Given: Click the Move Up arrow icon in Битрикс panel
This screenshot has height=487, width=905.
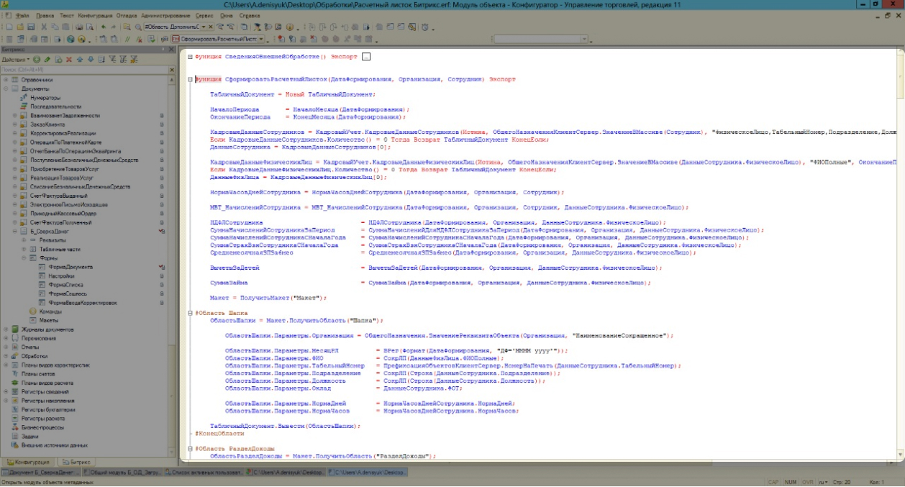Looking at the screenshot, I should [80, 59].
